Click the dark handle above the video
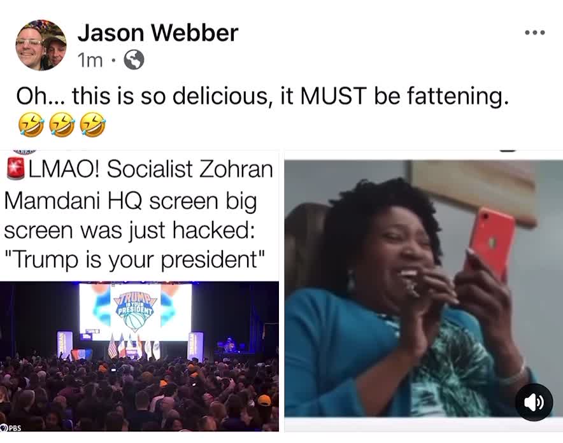 (x=508, y=150)
